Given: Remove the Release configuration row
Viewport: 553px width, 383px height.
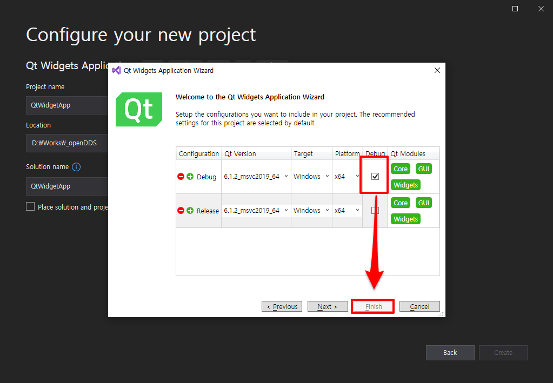Looking at the screenshot, I should point(181,211).
